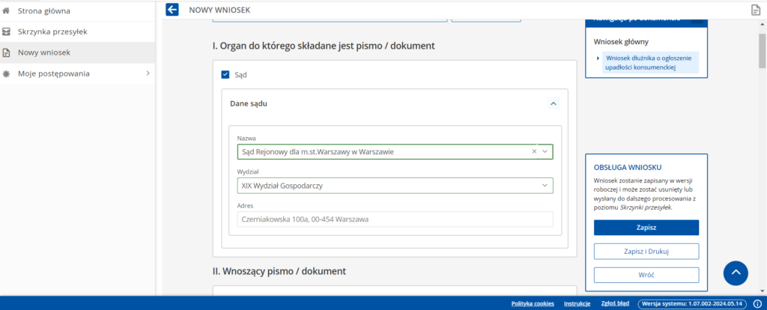The width and height of the screenshot is (767, 310).
Task: Open the Wydział department dropdown
Action: [x=545, y=185]
